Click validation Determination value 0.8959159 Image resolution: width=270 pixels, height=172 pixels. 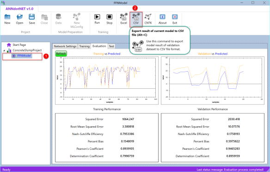(233, 156)
